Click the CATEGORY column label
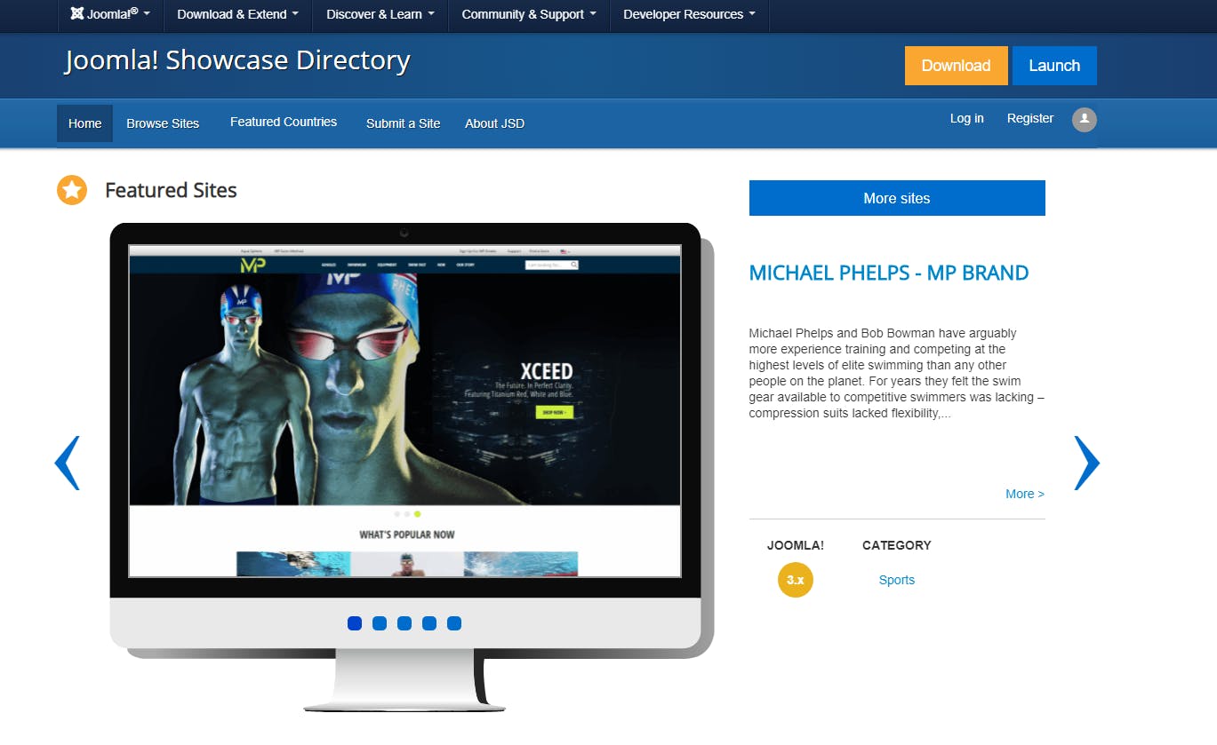Viewport: 1217px width, 745px height. tap(897, 545)
